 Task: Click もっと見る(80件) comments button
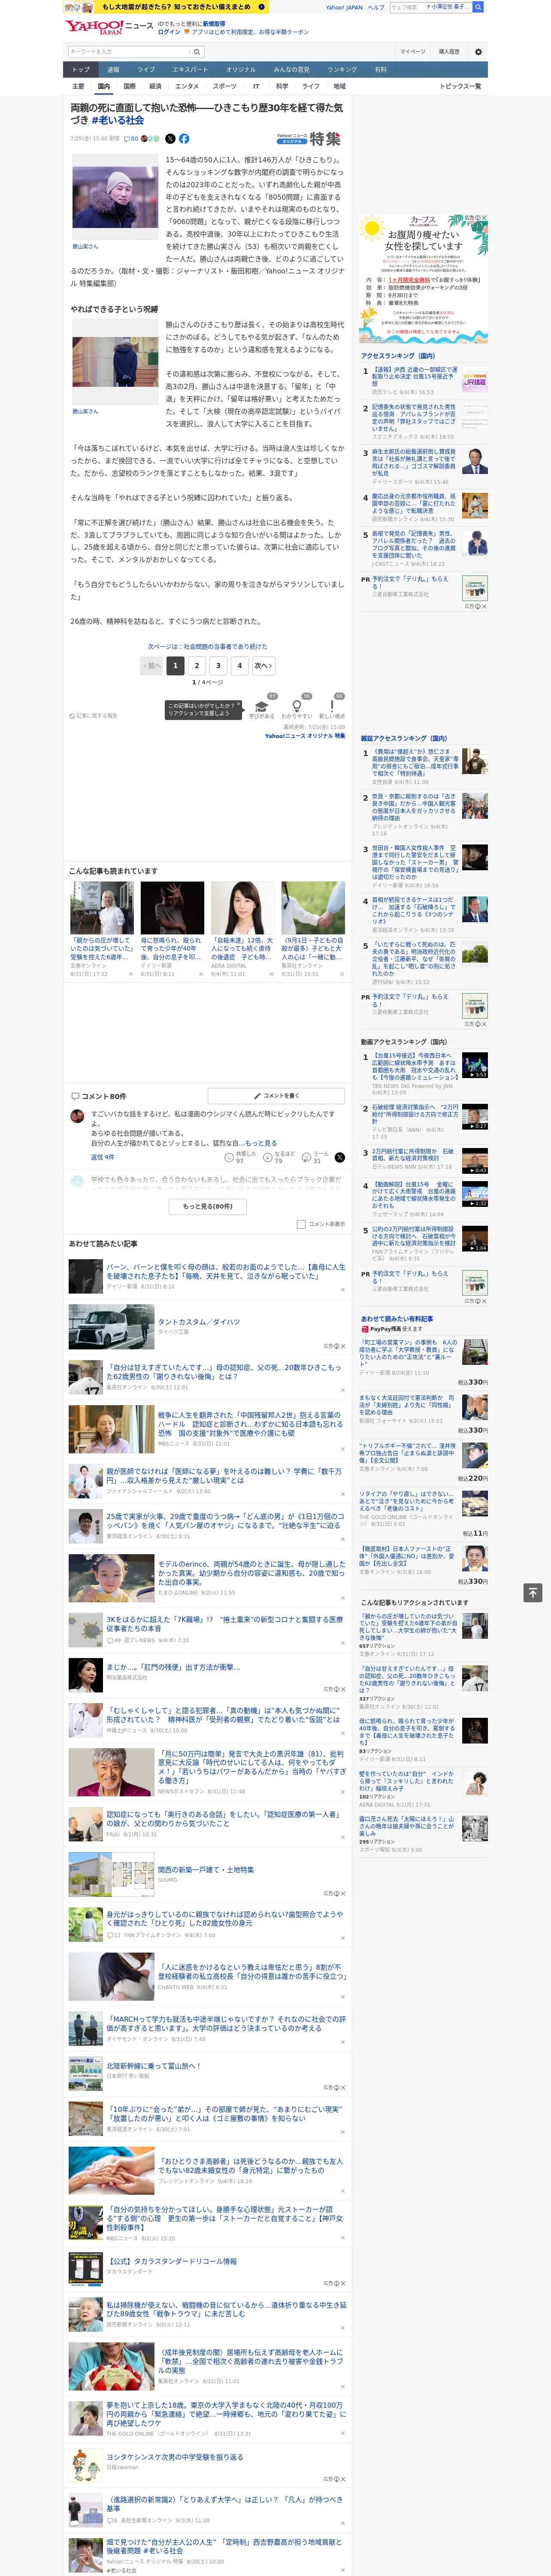208,1206
